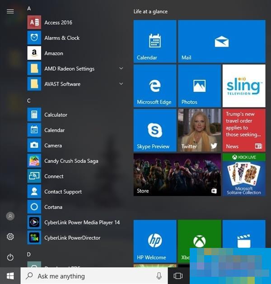Open Task View on the taskbar
Screen dimensions: 271x284
(178, 276)
